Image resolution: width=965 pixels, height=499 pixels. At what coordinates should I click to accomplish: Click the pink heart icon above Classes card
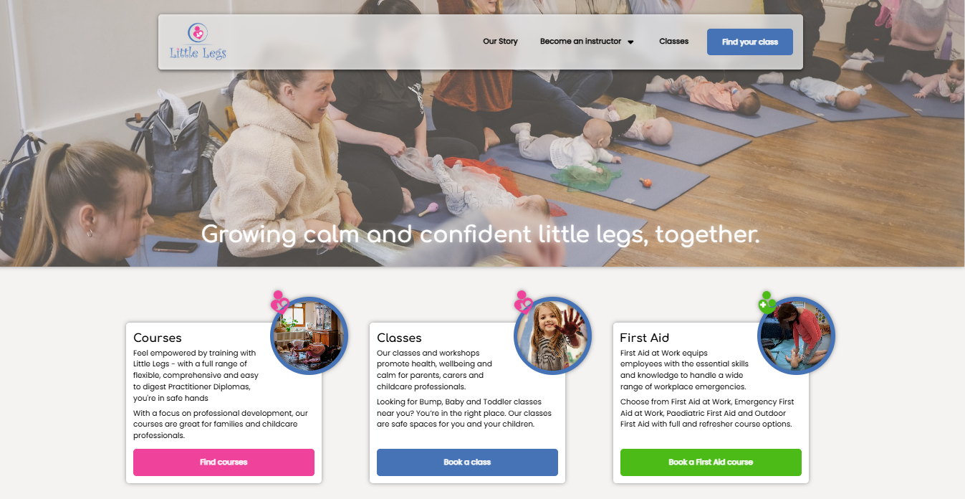[524, 302]
